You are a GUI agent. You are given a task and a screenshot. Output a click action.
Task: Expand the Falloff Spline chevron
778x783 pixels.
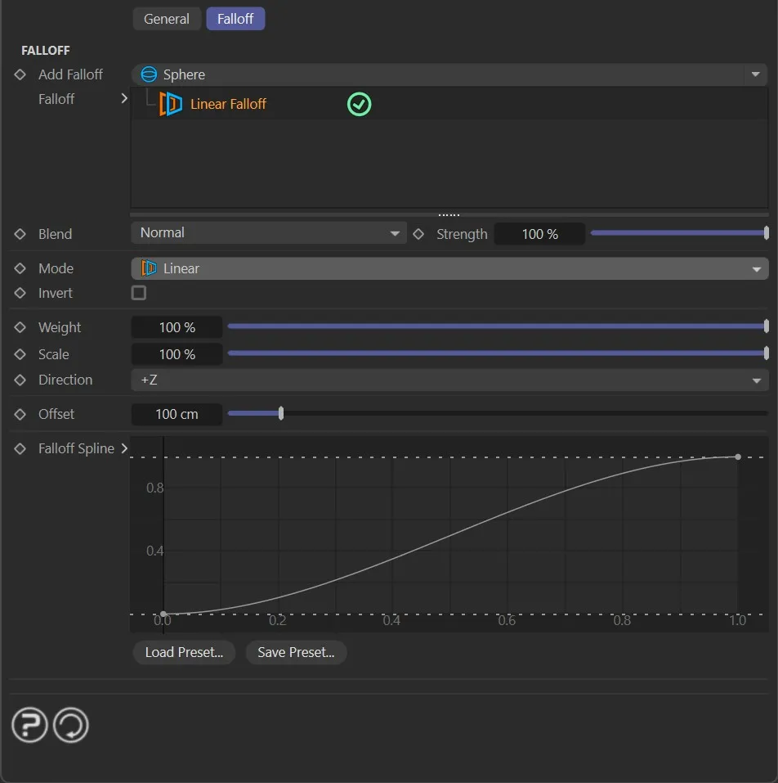pos(124,448)
